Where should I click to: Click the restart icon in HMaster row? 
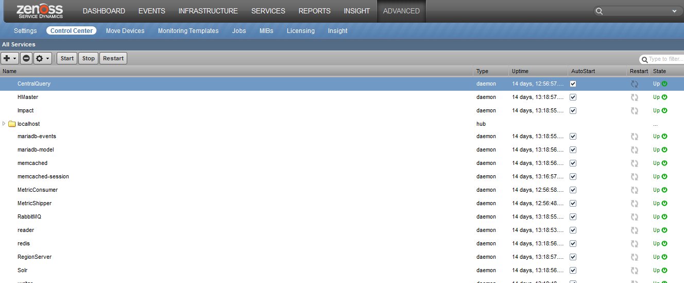[634, 97]
